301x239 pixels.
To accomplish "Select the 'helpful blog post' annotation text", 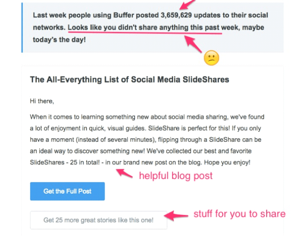I will point(176,176).
